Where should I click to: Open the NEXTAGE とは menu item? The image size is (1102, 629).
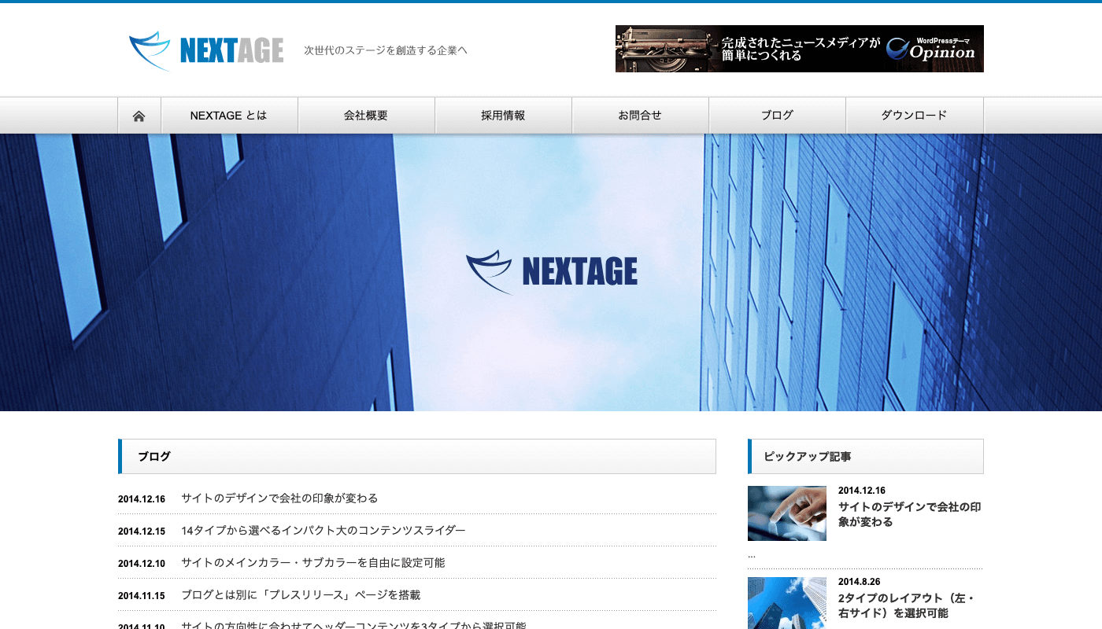pyautogui.click(x=229, y=115)
